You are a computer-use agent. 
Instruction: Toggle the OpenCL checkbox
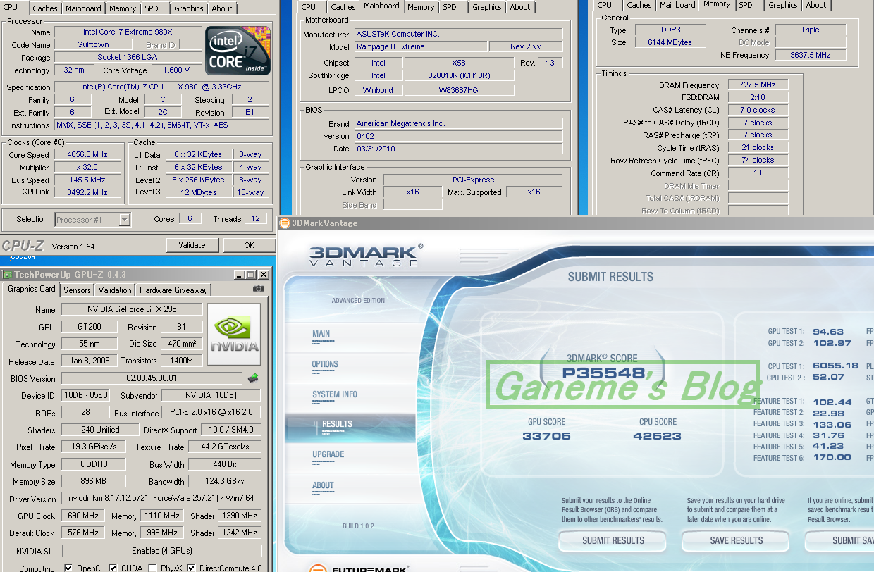tap(68, 568)
